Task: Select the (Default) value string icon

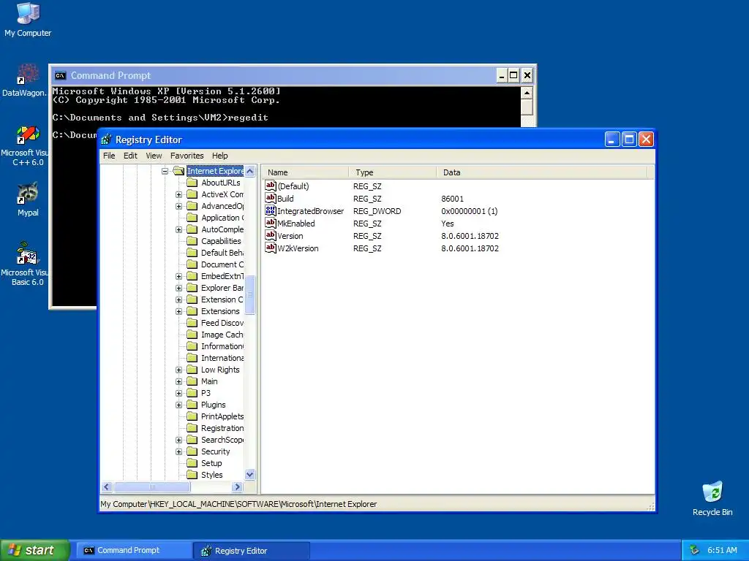Action: pos(271,186)
